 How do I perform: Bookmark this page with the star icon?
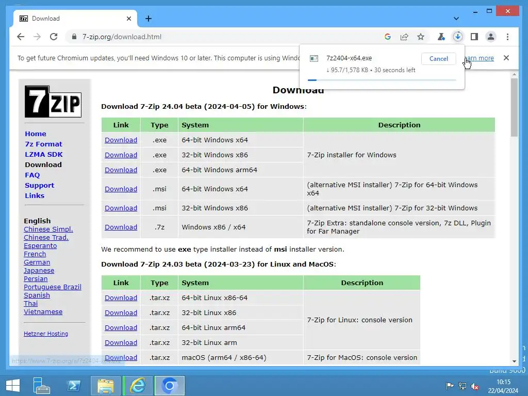[x=421, y=37]
